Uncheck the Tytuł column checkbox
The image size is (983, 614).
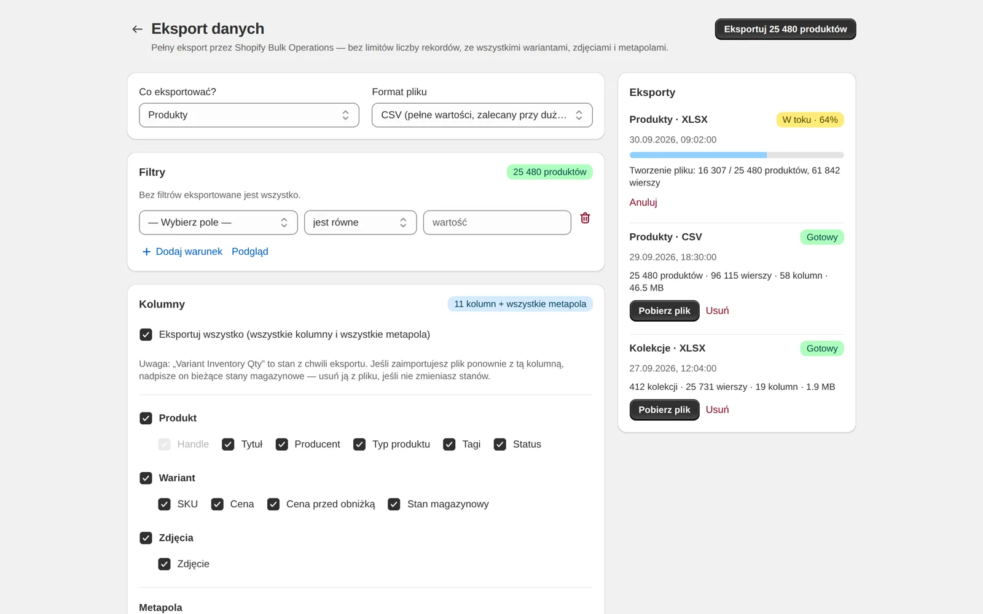(228, 444)
